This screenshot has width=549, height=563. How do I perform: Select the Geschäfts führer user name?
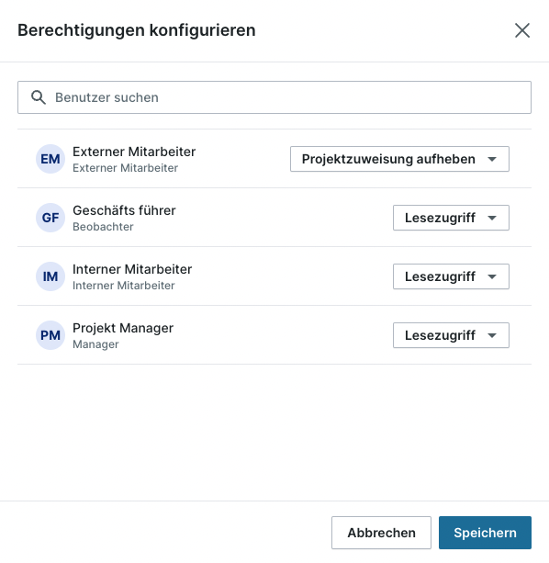pos(124,210)
